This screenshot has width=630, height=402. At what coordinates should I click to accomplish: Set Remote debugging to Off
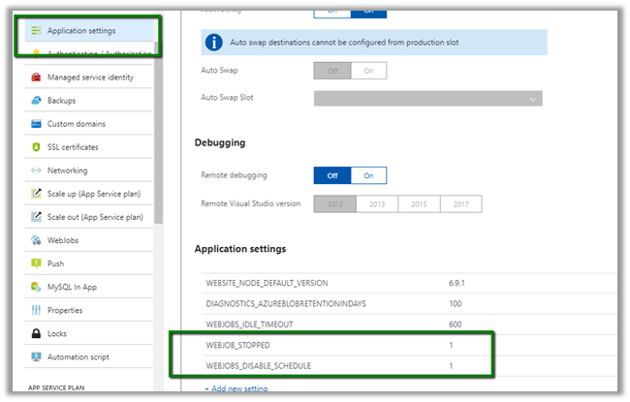coord(332,175)
